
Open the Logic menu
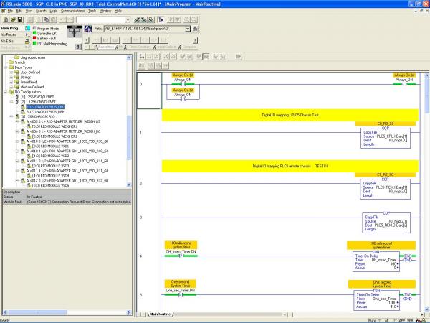coord(54,11)
